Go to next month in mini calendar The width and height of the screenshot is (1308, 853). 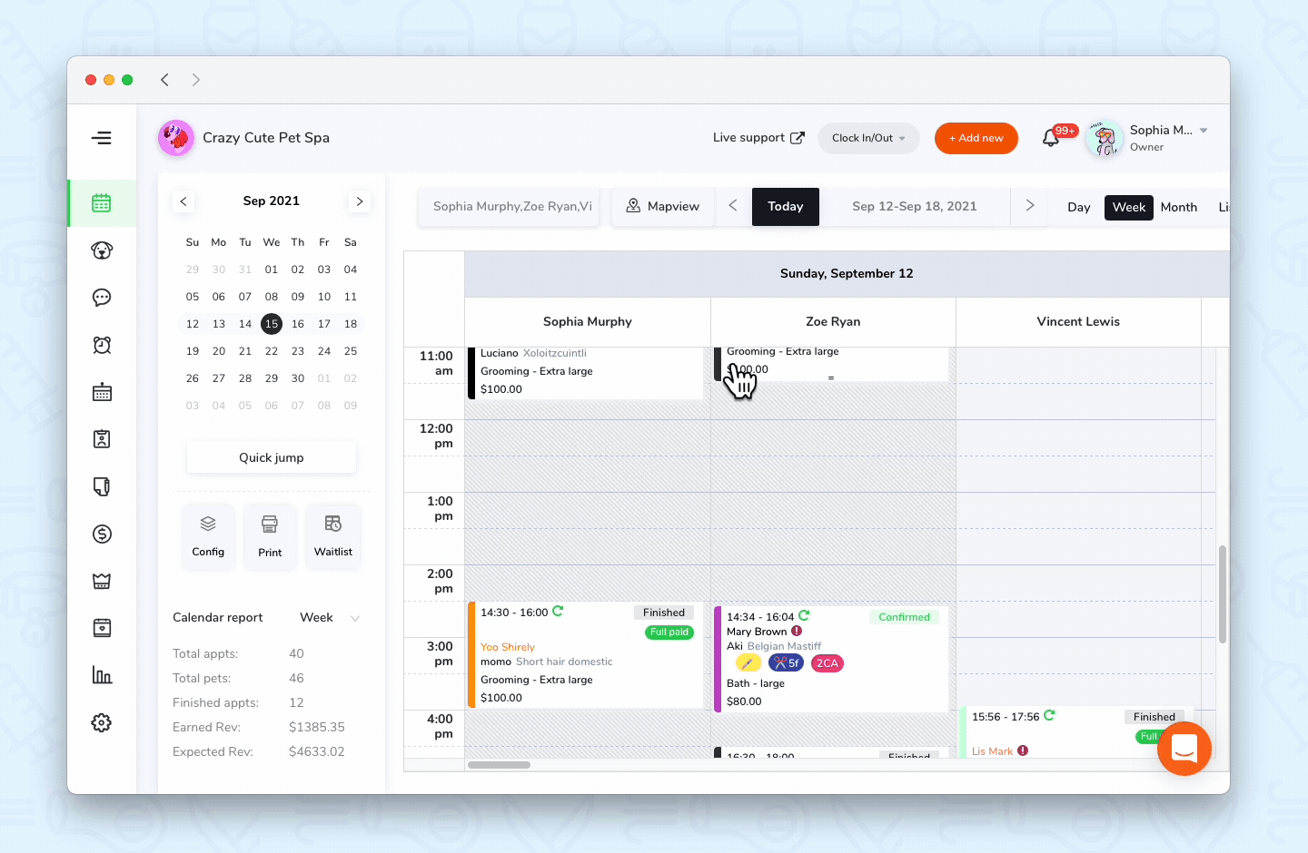click(360, 201)
